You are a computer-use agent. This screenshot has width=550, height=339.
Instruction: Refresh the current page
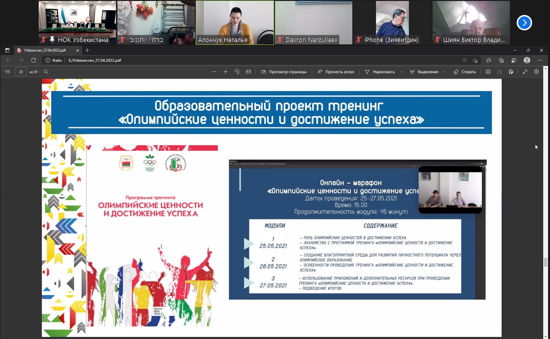[33, 60]
